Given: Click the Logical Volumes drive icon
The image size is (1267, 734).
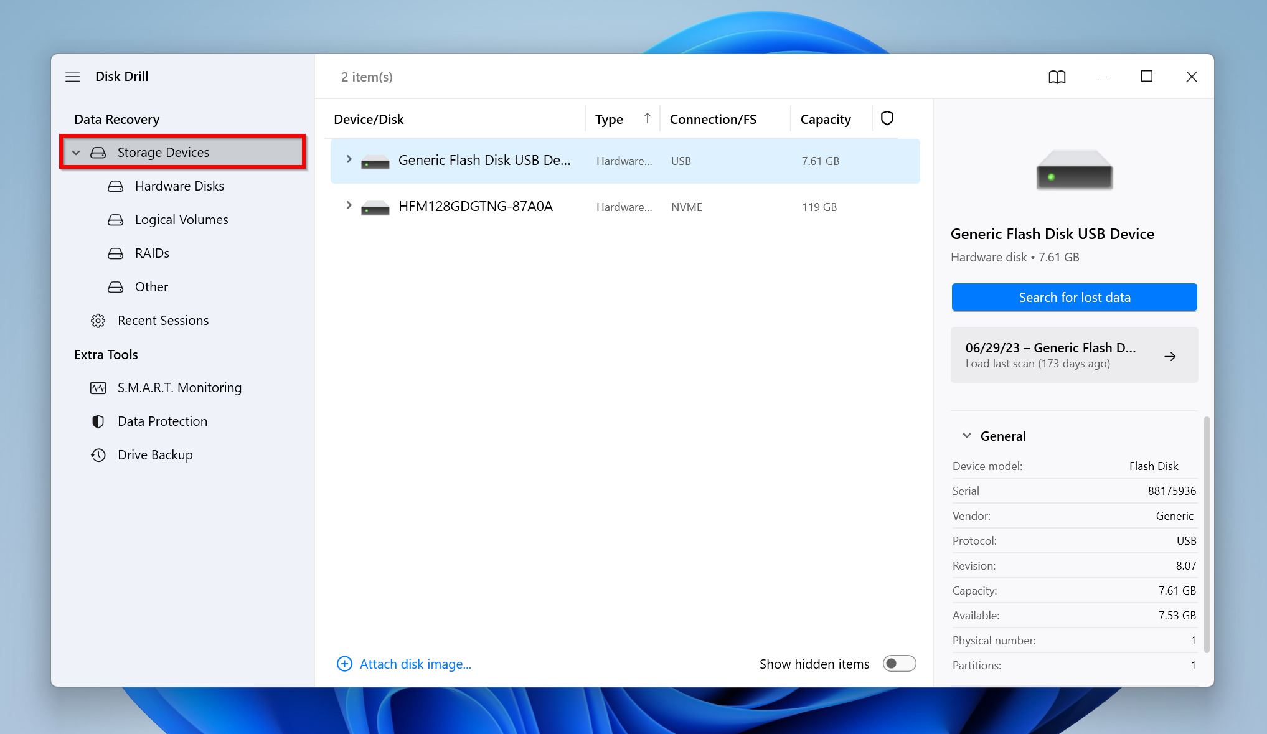Looking at the screenshot, I should click(x=116, y=220).
